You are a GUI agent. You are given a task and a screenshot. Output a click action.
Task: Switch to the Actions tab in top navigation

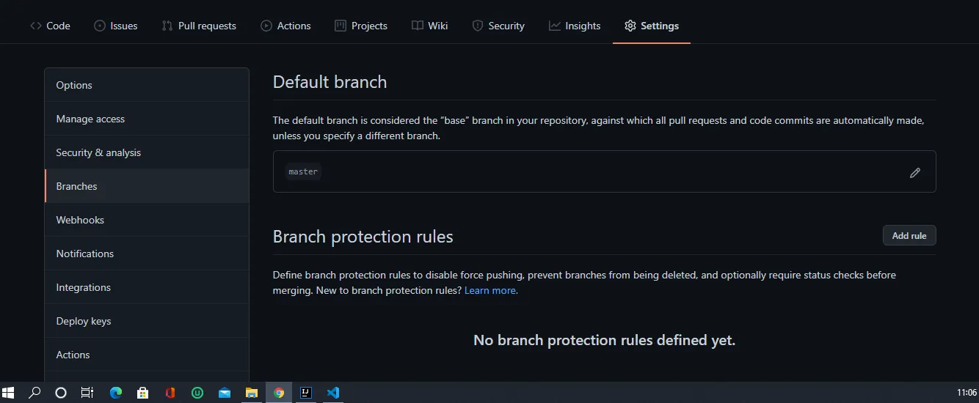(x=285, y=26)
